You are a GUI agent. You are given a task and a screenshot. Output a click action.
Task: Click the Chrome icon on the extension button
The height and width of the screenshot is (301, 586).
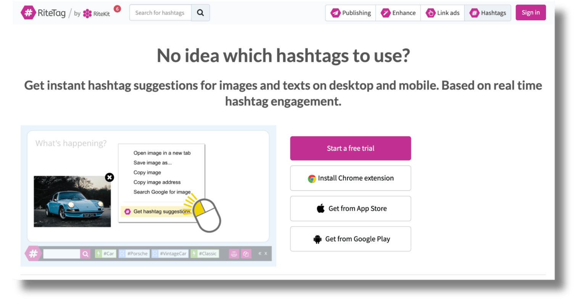click(x=311, y=178)
